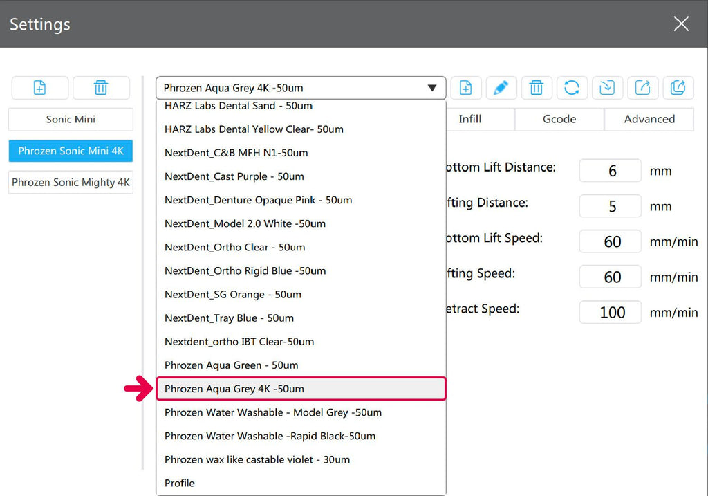Image resolution: width=708 pixels, height=496 pixels.
Task: Export the profile with the outward-arrow icon
Action: pos(642,88)
